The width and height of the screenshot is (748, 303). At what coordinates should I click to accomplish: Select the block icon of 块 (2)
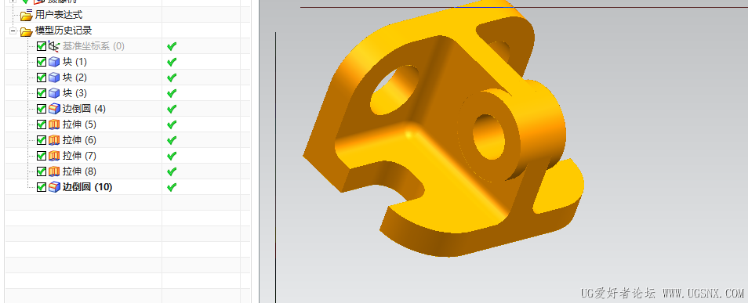point(54,78)
